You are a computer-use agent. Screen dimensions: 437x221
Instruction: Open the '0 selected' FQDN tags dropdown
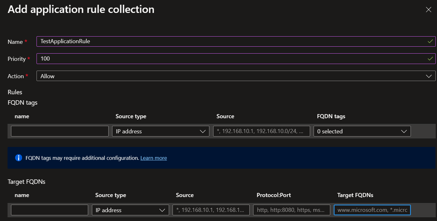tap(362, 131)
